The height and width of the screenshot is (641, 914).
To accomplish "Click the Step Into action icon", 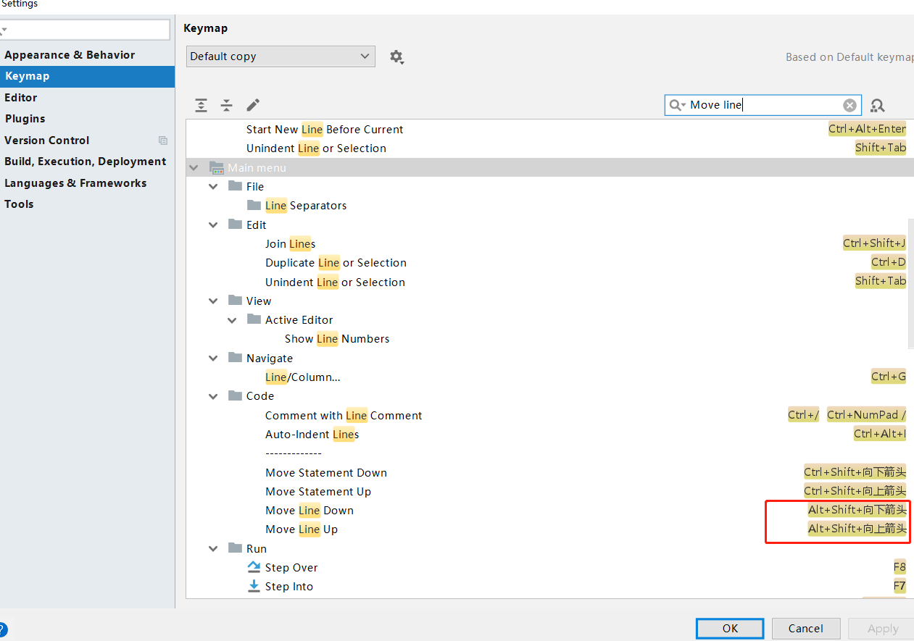I will 254,586.
